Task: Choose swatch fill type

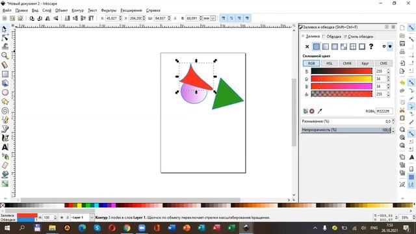Action: (x=362, y=47)
